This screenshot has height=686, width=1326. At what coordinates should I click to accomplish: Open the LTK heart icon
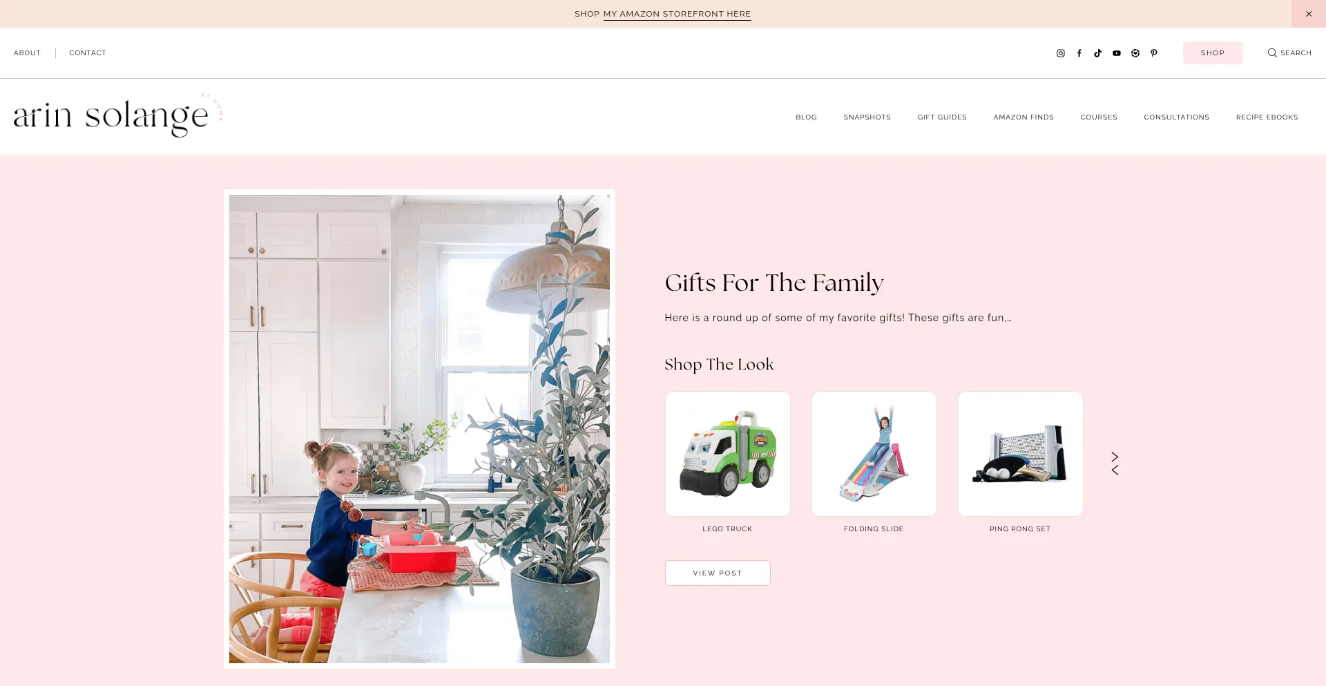1135,53
